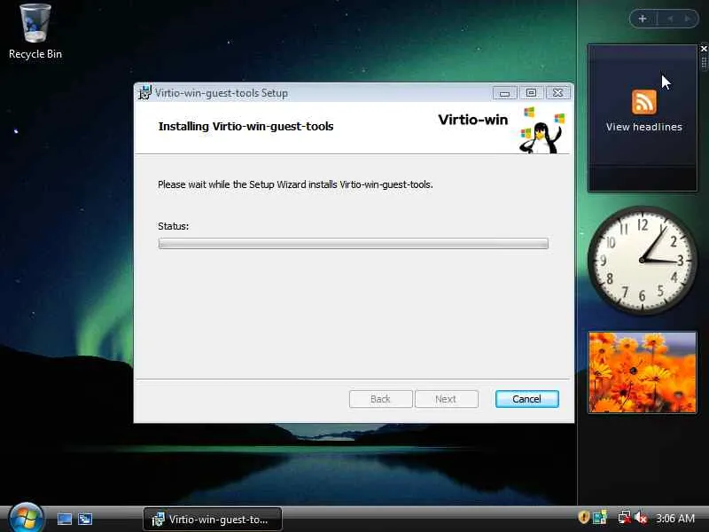The image size is (709, 532).
Task: Click the greyed-out Next button
Action: (447, 399)
